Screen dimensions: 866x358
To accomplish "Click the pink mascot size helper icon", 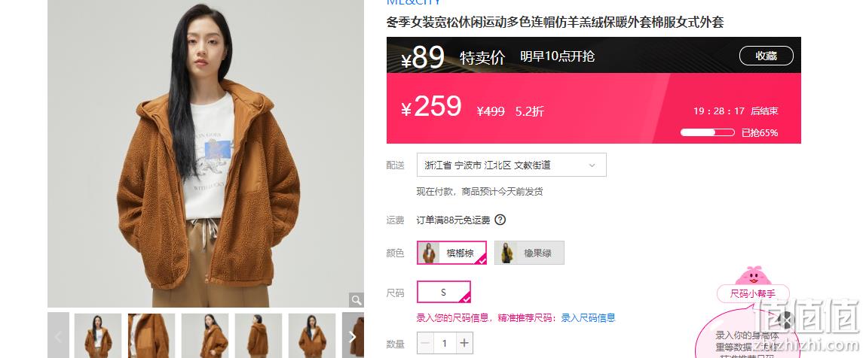I will [x=753, y=275].
